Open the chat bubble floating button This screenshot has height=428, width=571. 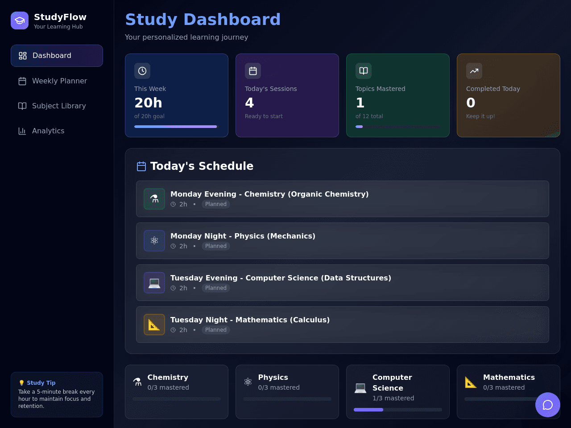click(548, 405)
